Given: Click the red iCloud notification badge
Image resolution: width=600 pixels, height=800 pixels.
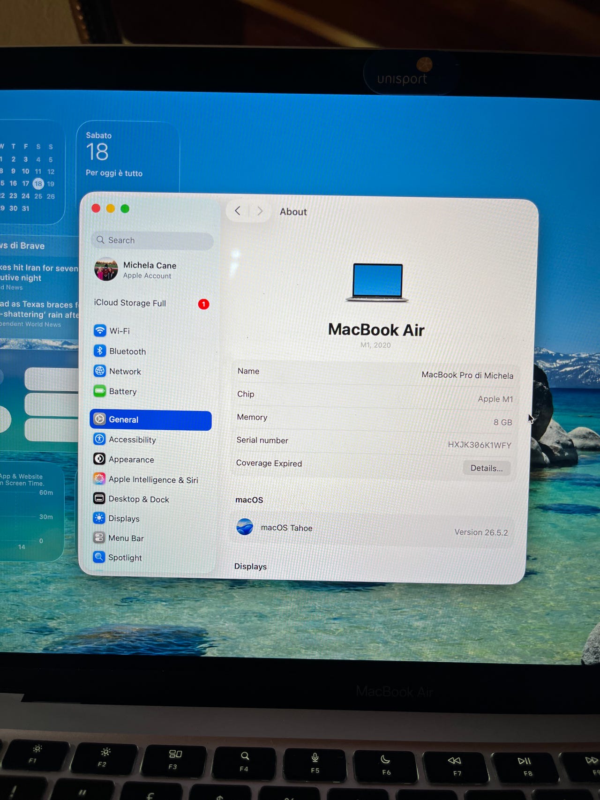Looking at the screenshot, I should [203, 304].
